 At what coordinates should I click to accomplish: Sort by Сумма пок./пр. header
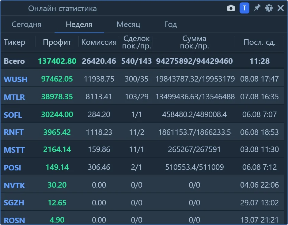tap(194, 42)
